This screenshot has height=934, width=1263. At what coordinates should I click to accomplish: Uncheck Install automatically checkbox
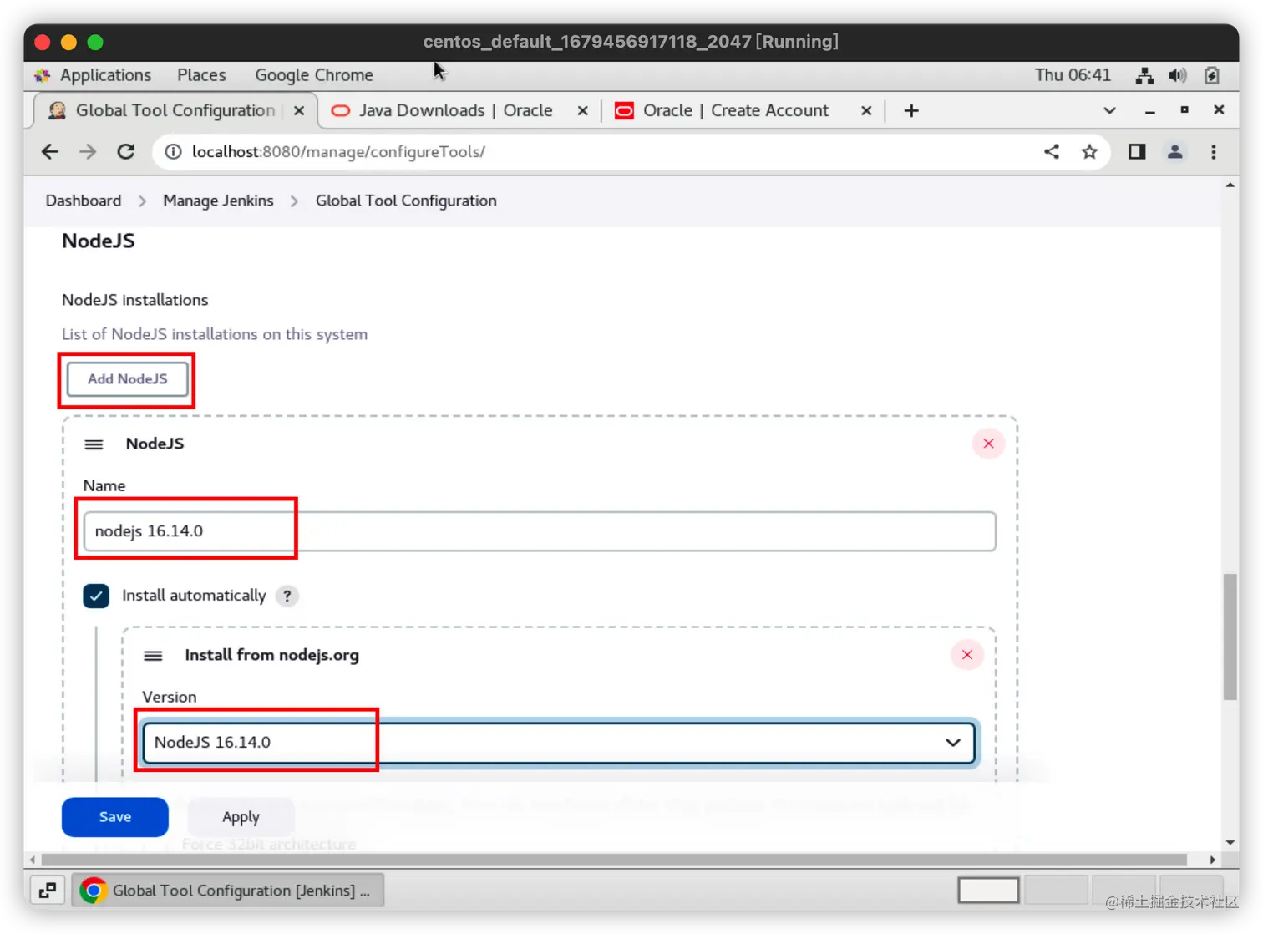[x=96, y=596]
